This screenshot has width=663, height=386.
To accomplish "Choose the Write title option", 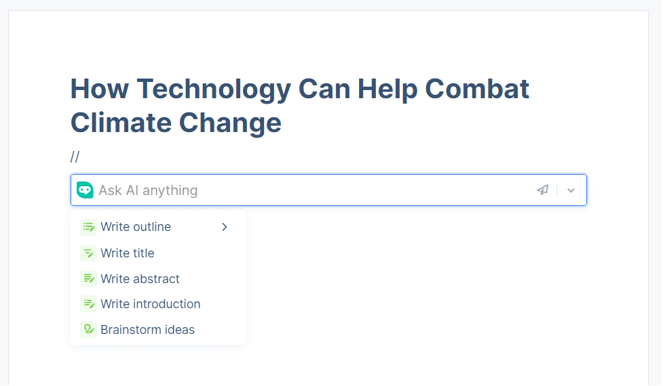I will [x=128, y=253].
